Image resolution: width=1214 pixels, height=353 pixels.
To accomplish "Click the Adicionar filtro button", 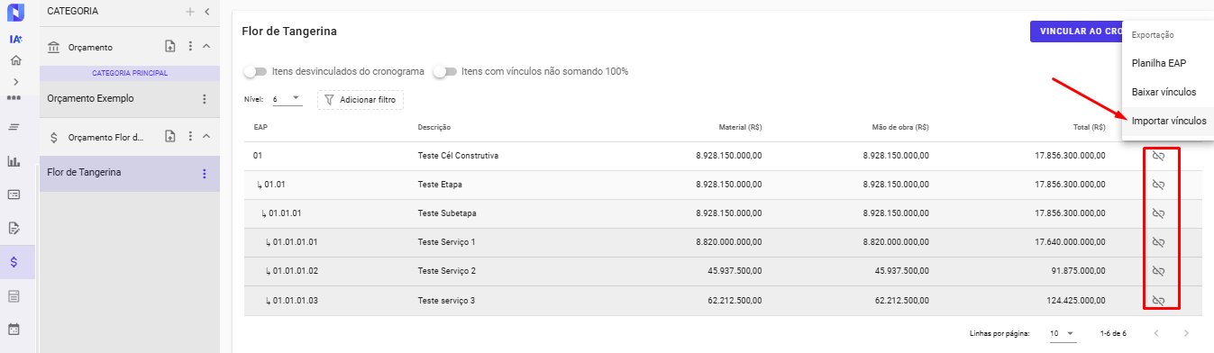I will point(360,99).
